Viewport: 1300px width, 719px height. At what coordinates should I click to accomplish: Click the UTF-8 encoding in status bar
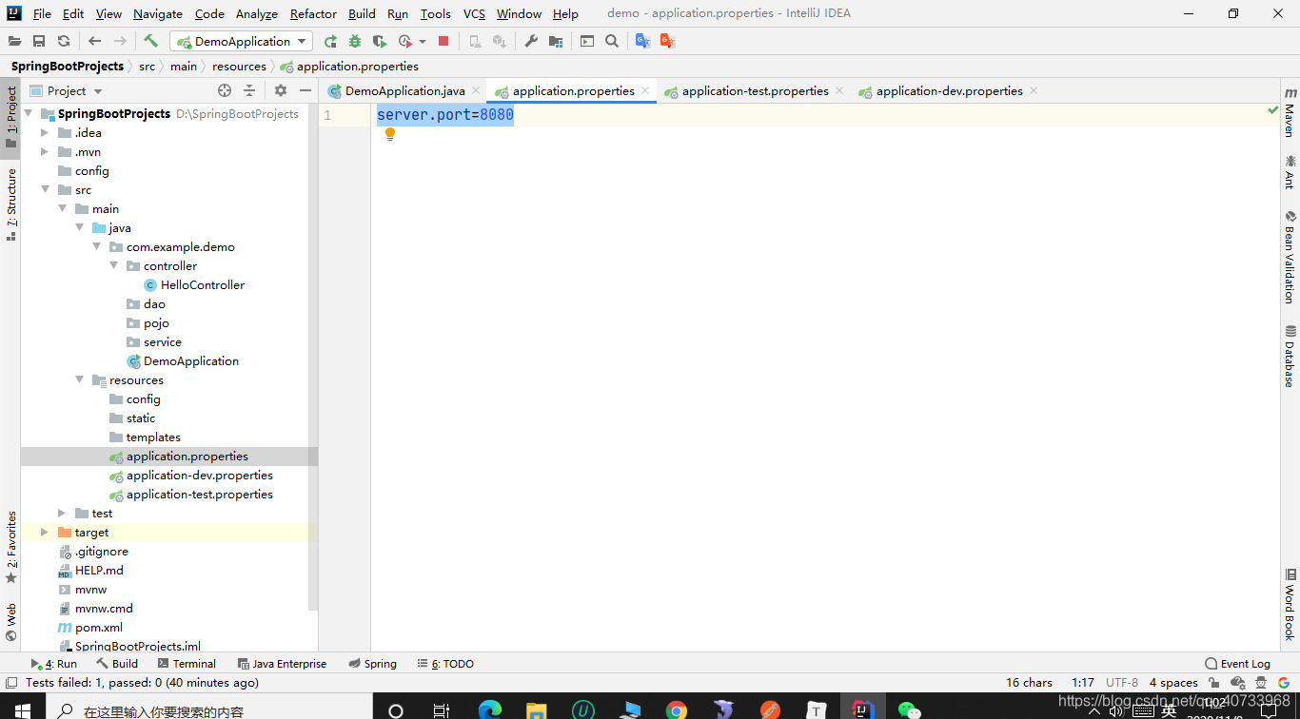coord(1122,683)
